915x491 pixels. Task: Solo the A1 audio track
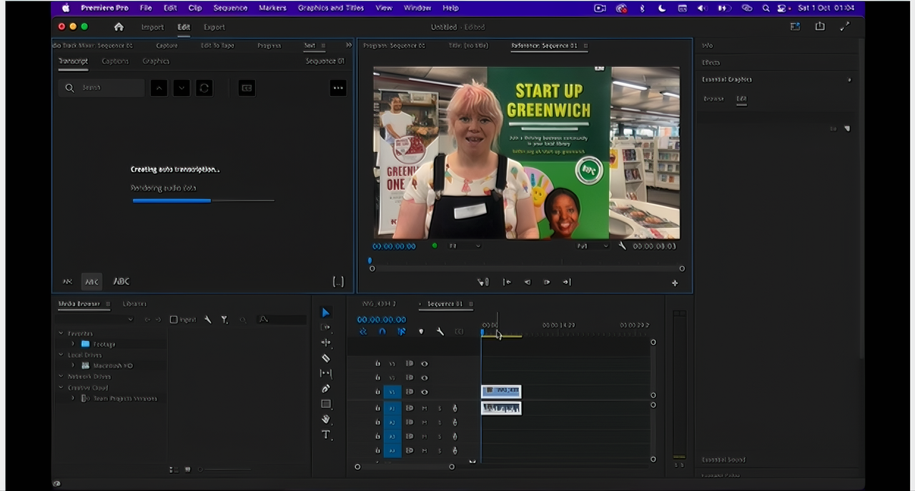click(x=440, y=408)
